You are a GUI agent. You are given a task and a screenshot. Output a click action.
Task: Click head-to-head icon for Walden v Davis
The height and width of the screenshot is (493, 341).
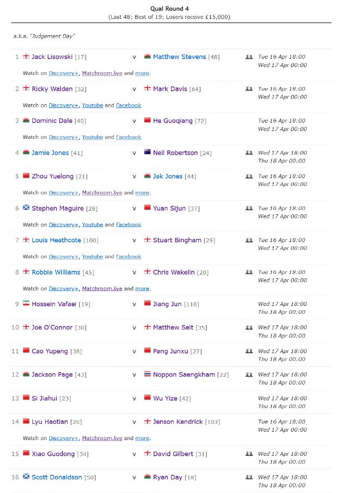[249, 89]
